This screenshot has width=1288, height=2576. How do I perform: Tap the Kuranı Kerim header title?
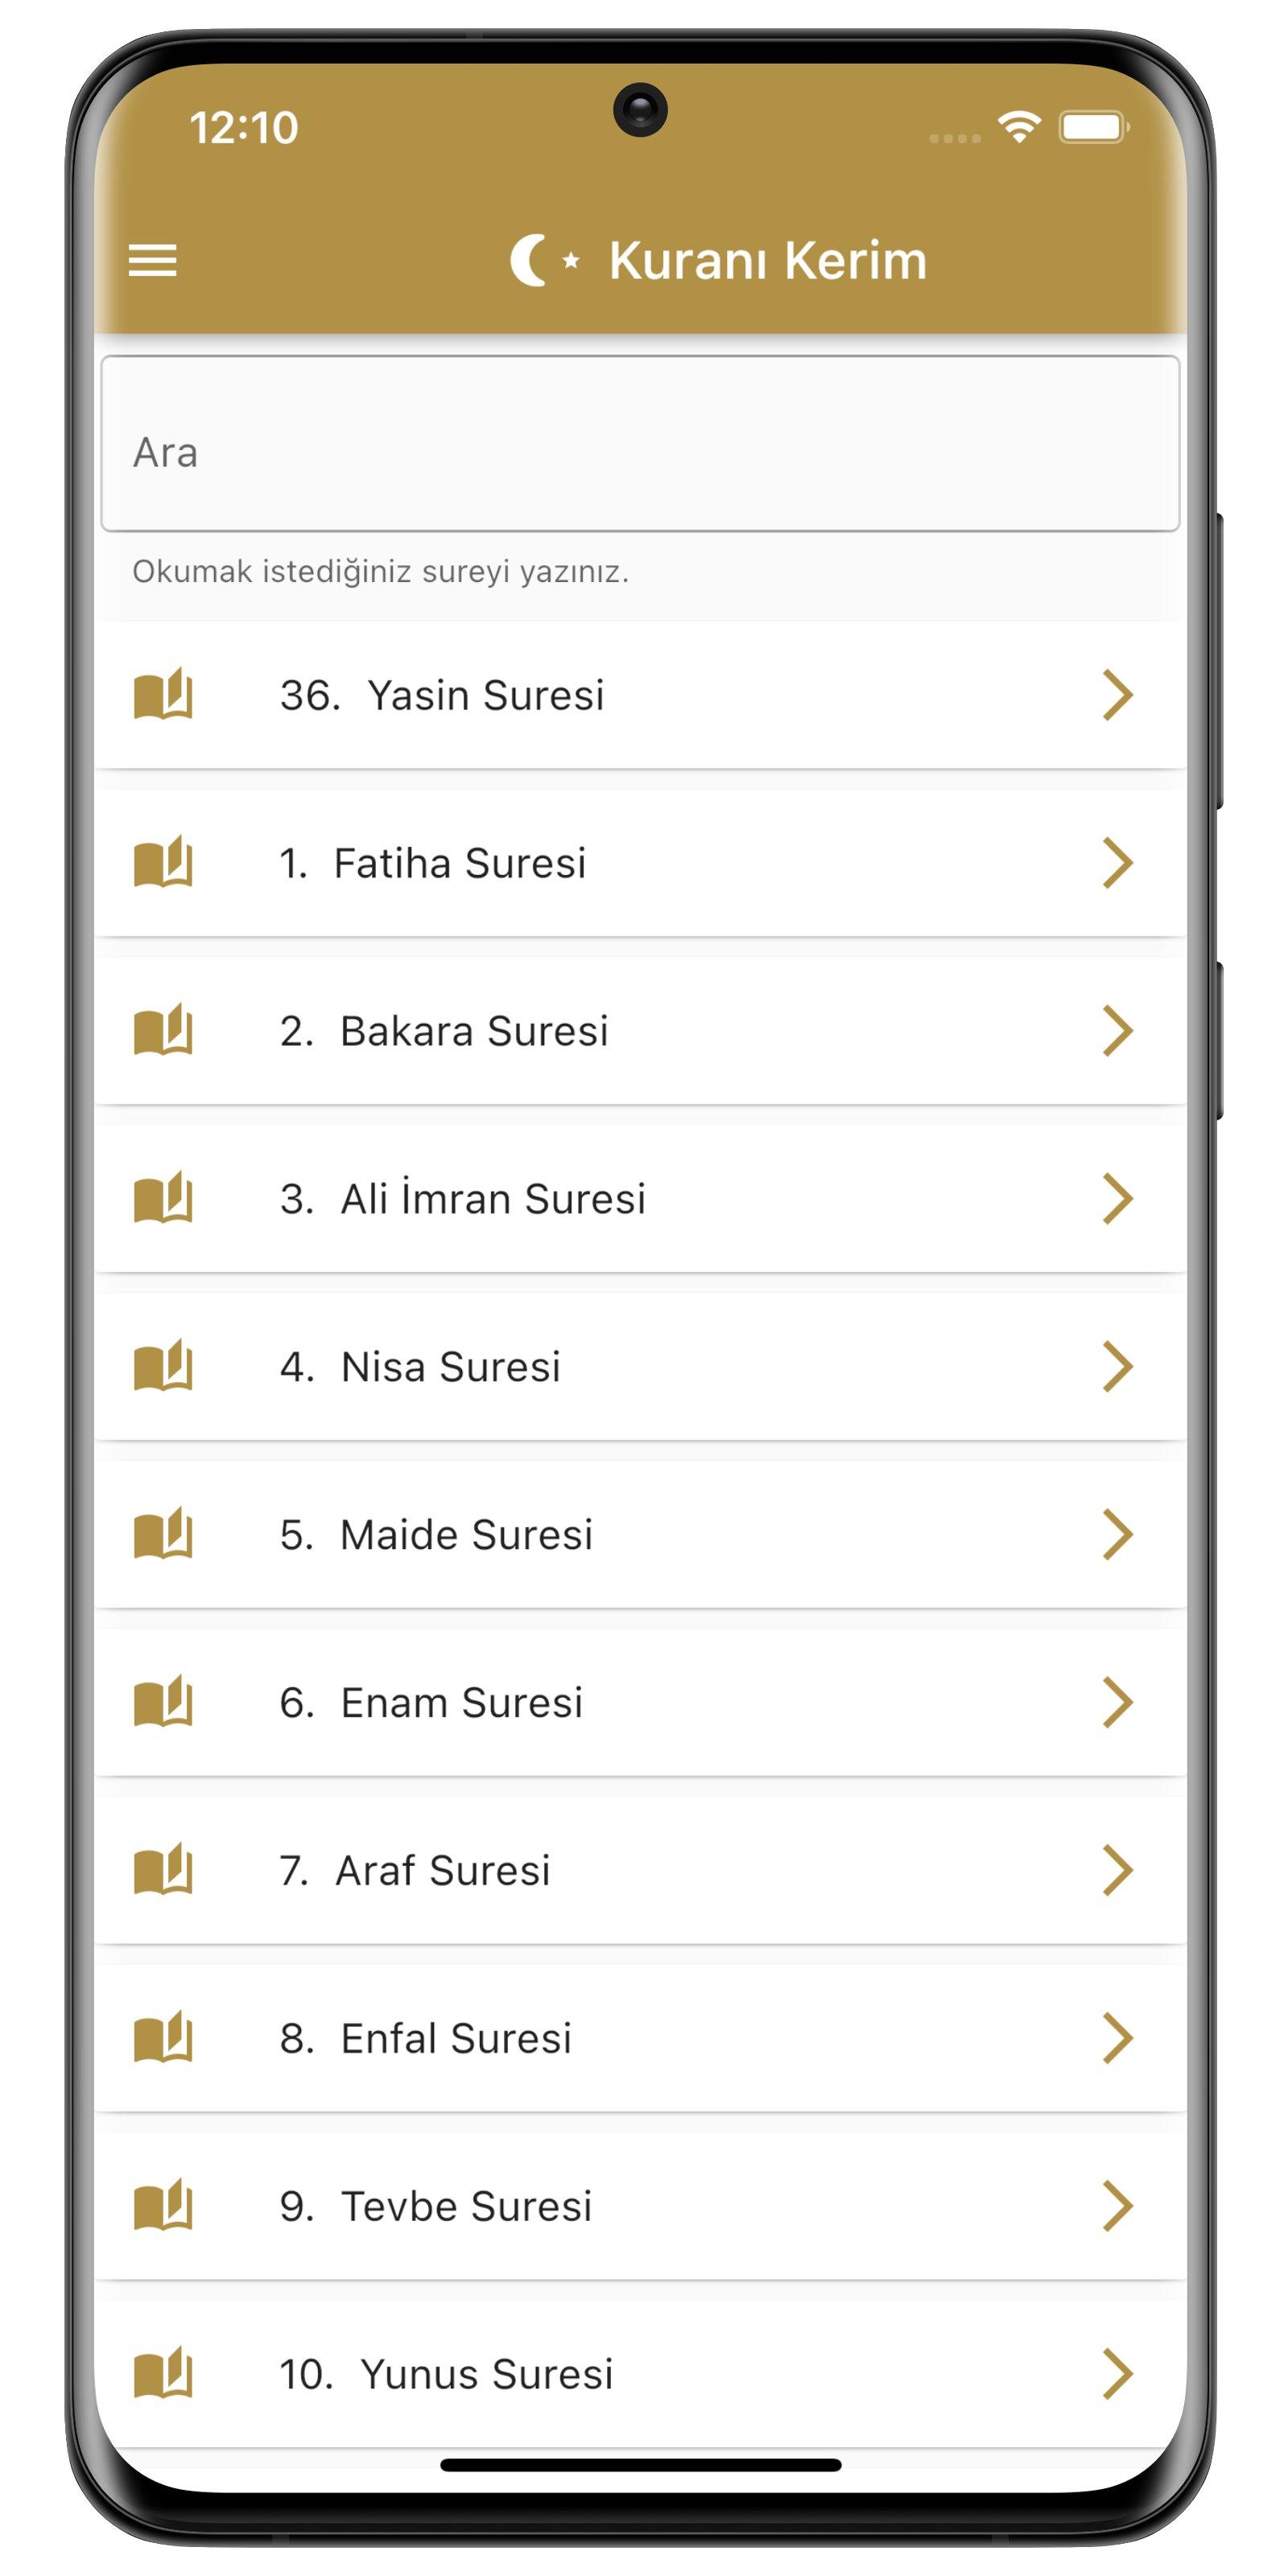tap(767, 261)
